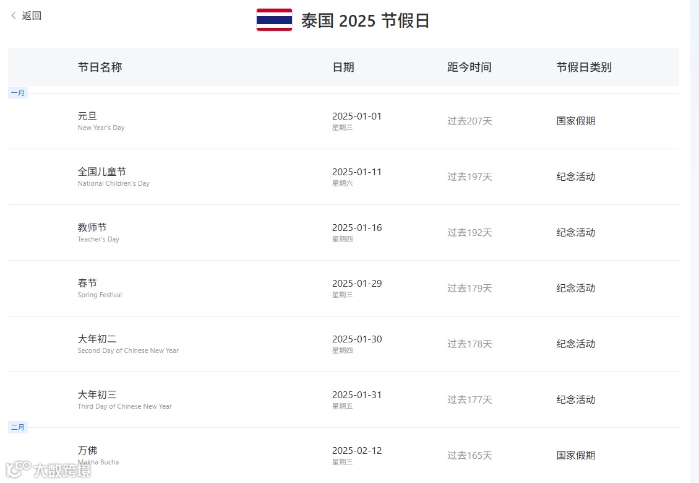Open the 万佛 Makha Bucha entry
The width and height of the screenshot is (699, 483).
(x=87, y=451)
